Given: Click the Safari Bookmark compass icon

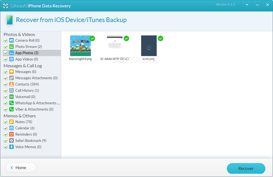Looking at the screenshot, I should click(x=11, y=140).
